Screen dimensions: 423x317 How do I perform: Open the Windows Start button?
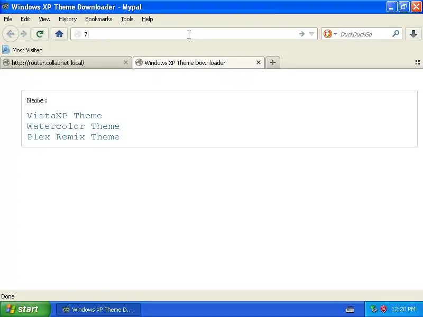[x=25, y=309]
